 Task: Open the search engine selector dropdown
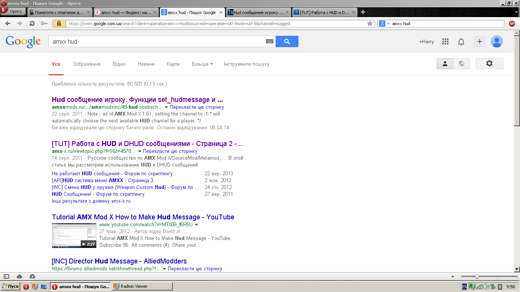pyautogui.click(x=384, y=24)
